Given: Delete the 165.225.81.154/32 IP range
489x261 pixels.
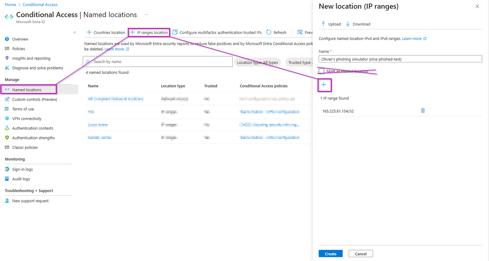Looking at the screenshot, I should click(x=423, y=110).
